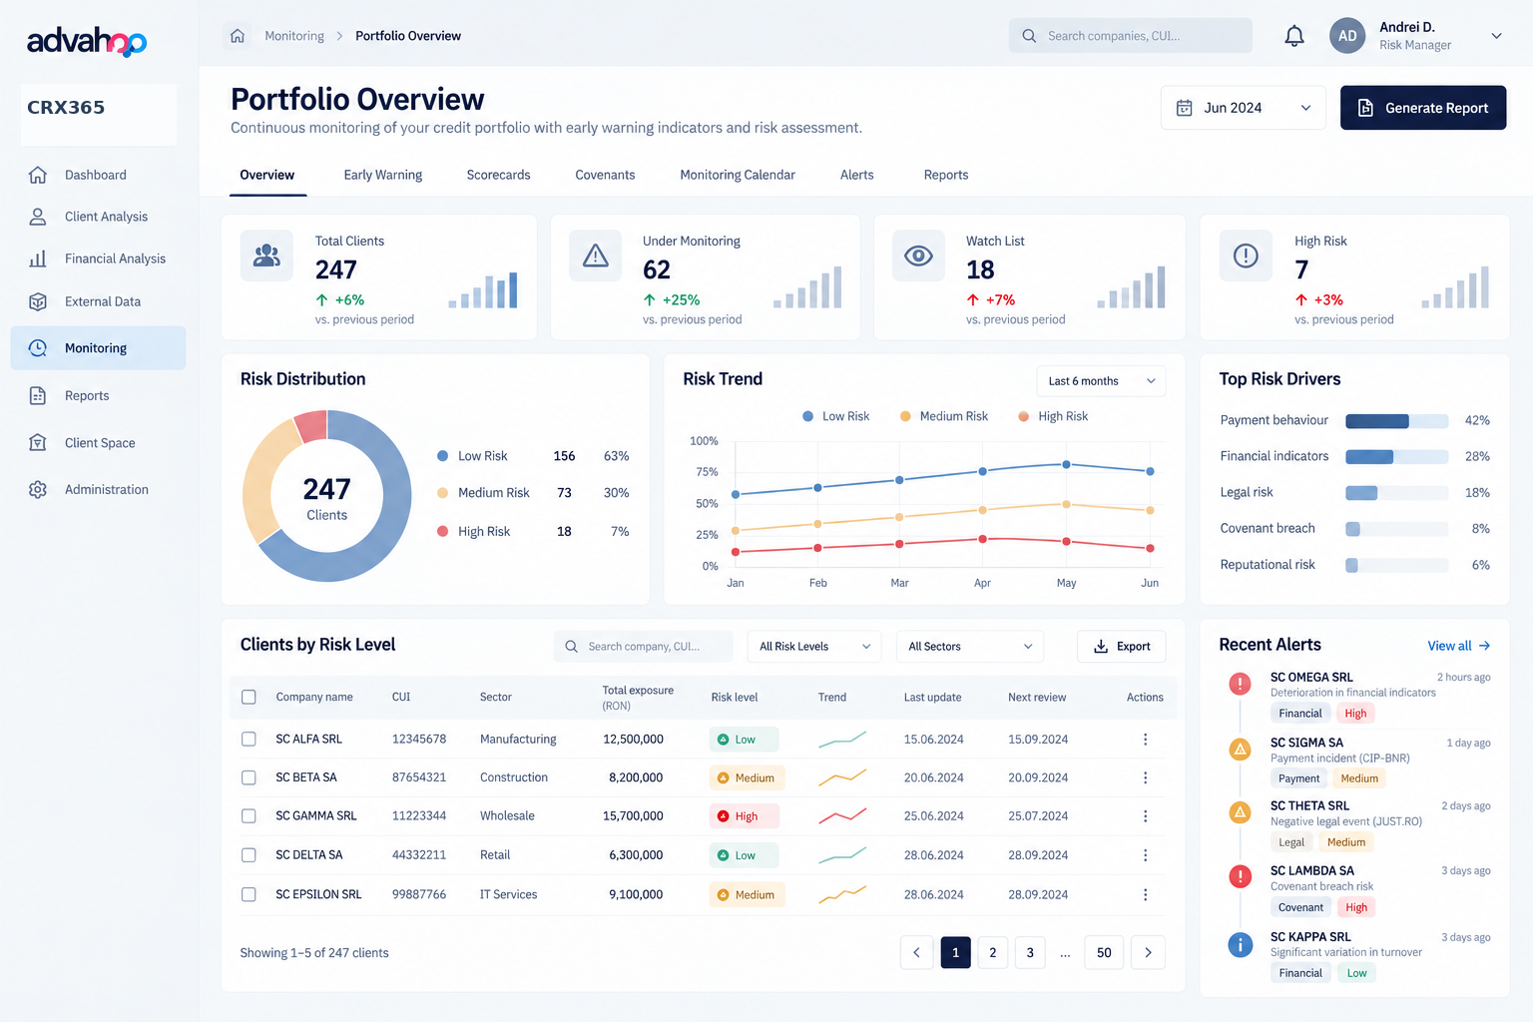Screen dimensions: 1533x1022
Task: Click the External Data cube icon
Action: click(38, 301)
